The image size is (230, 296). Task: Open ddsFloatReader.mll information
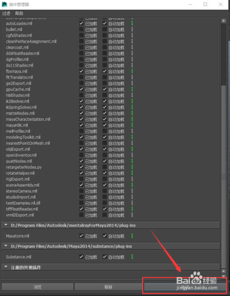click(132, 53)
